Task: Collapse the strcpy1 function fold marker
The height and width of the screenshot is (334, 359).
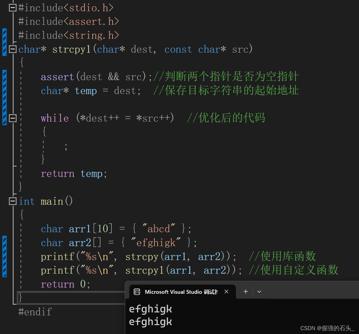Action: (x=13, y=49)
